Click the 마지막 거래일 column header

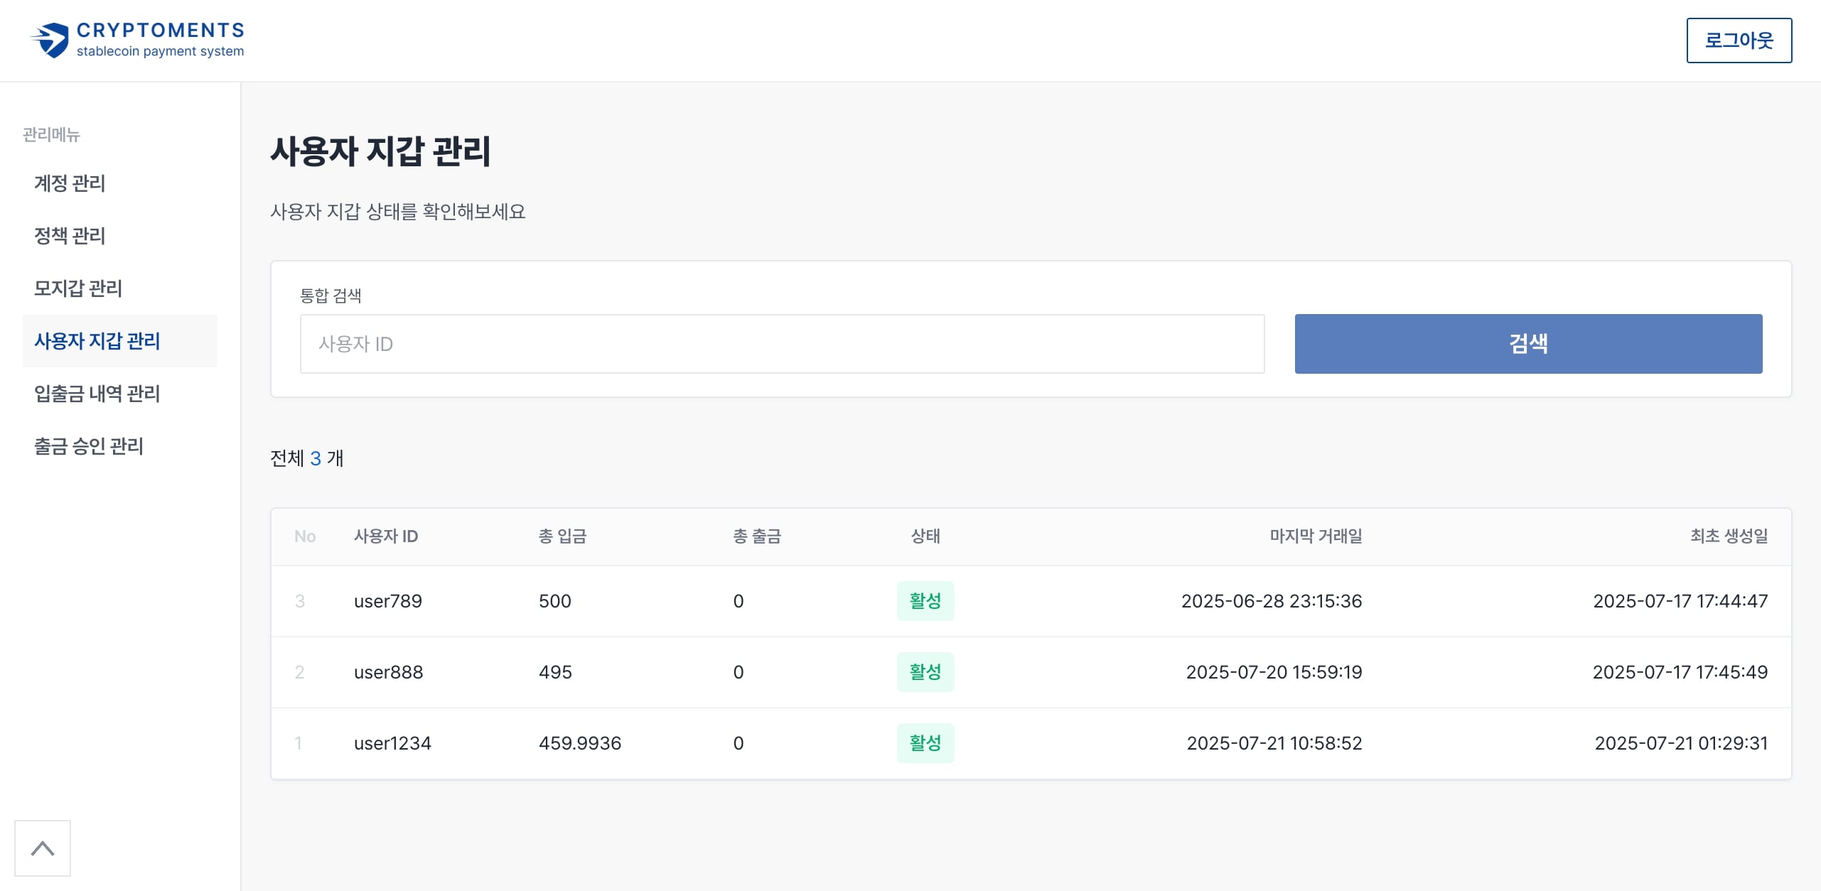[1316, 536]
